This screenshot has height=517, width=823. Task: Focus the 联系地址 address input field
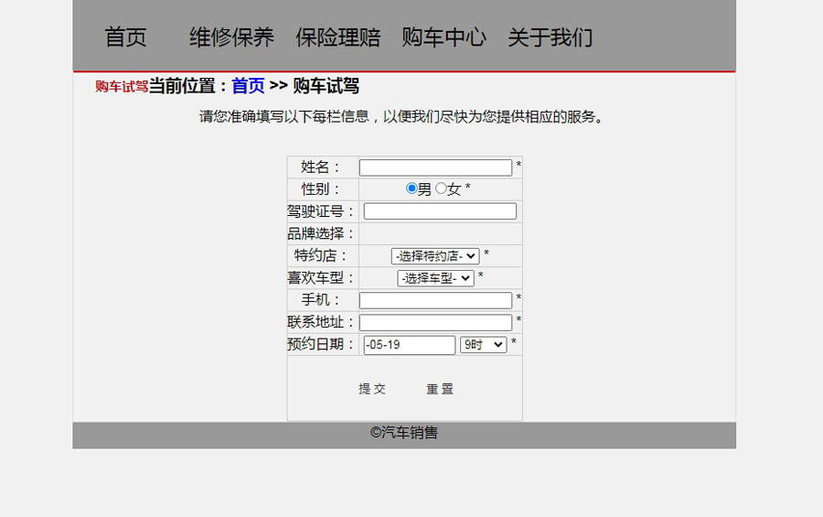click(435, 322)
